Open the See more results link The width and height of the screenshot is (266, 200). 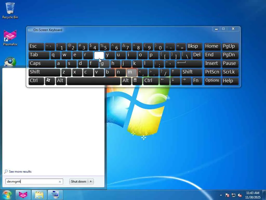(x=20, y=171)
